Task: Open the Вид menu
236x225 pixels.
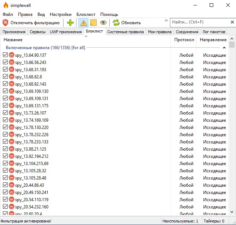Action: [41, 14]
